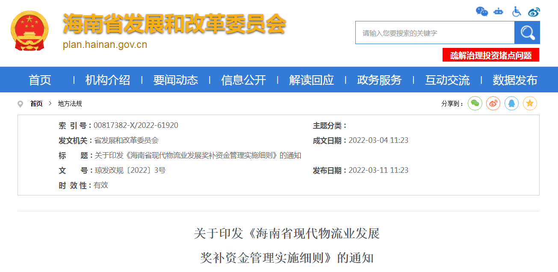Click the wheelchair accessibility icon

click(517, 12)
